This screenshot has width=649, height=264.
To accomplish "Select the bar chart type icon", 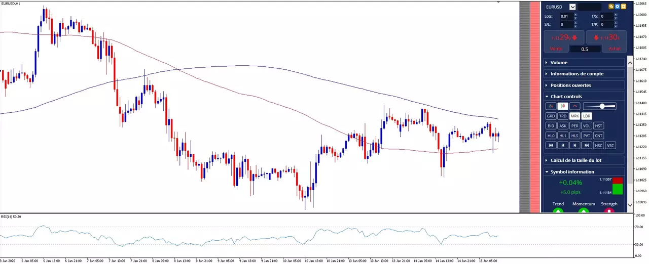I will [x=551, y=106].
